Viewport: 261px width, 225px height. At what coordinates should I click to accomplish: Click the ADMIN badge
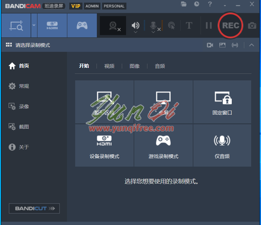tap(92, 6)
